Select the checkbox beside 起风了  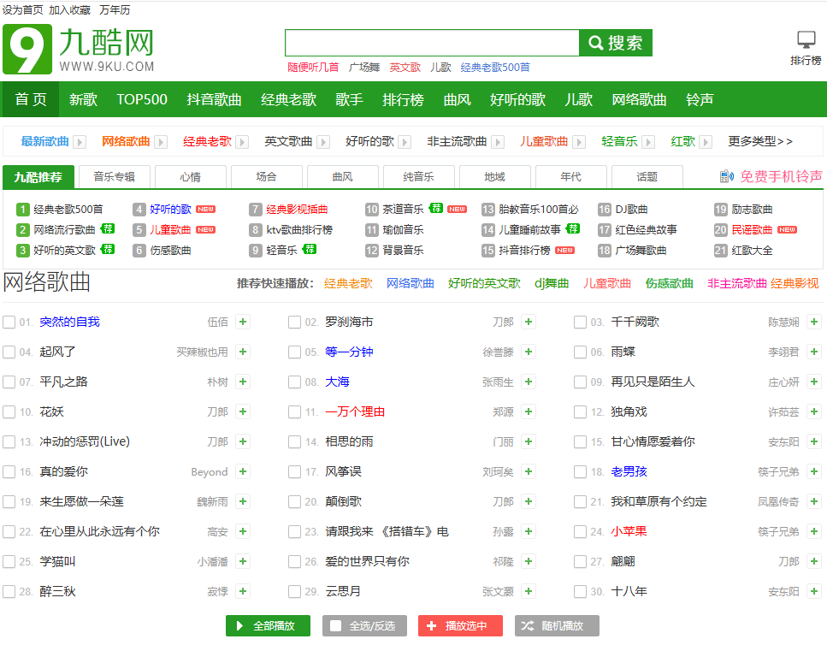9,352
